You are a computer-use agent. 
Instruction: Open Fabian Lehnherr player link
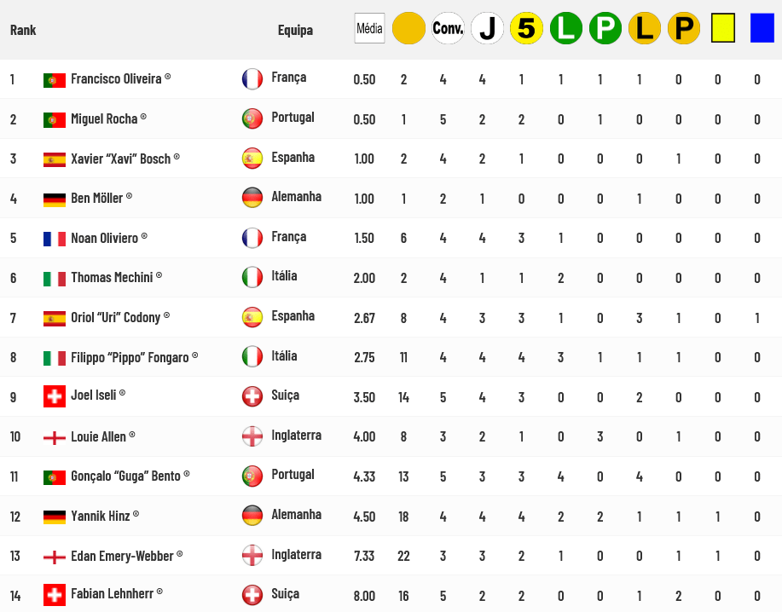click(113, 593)
